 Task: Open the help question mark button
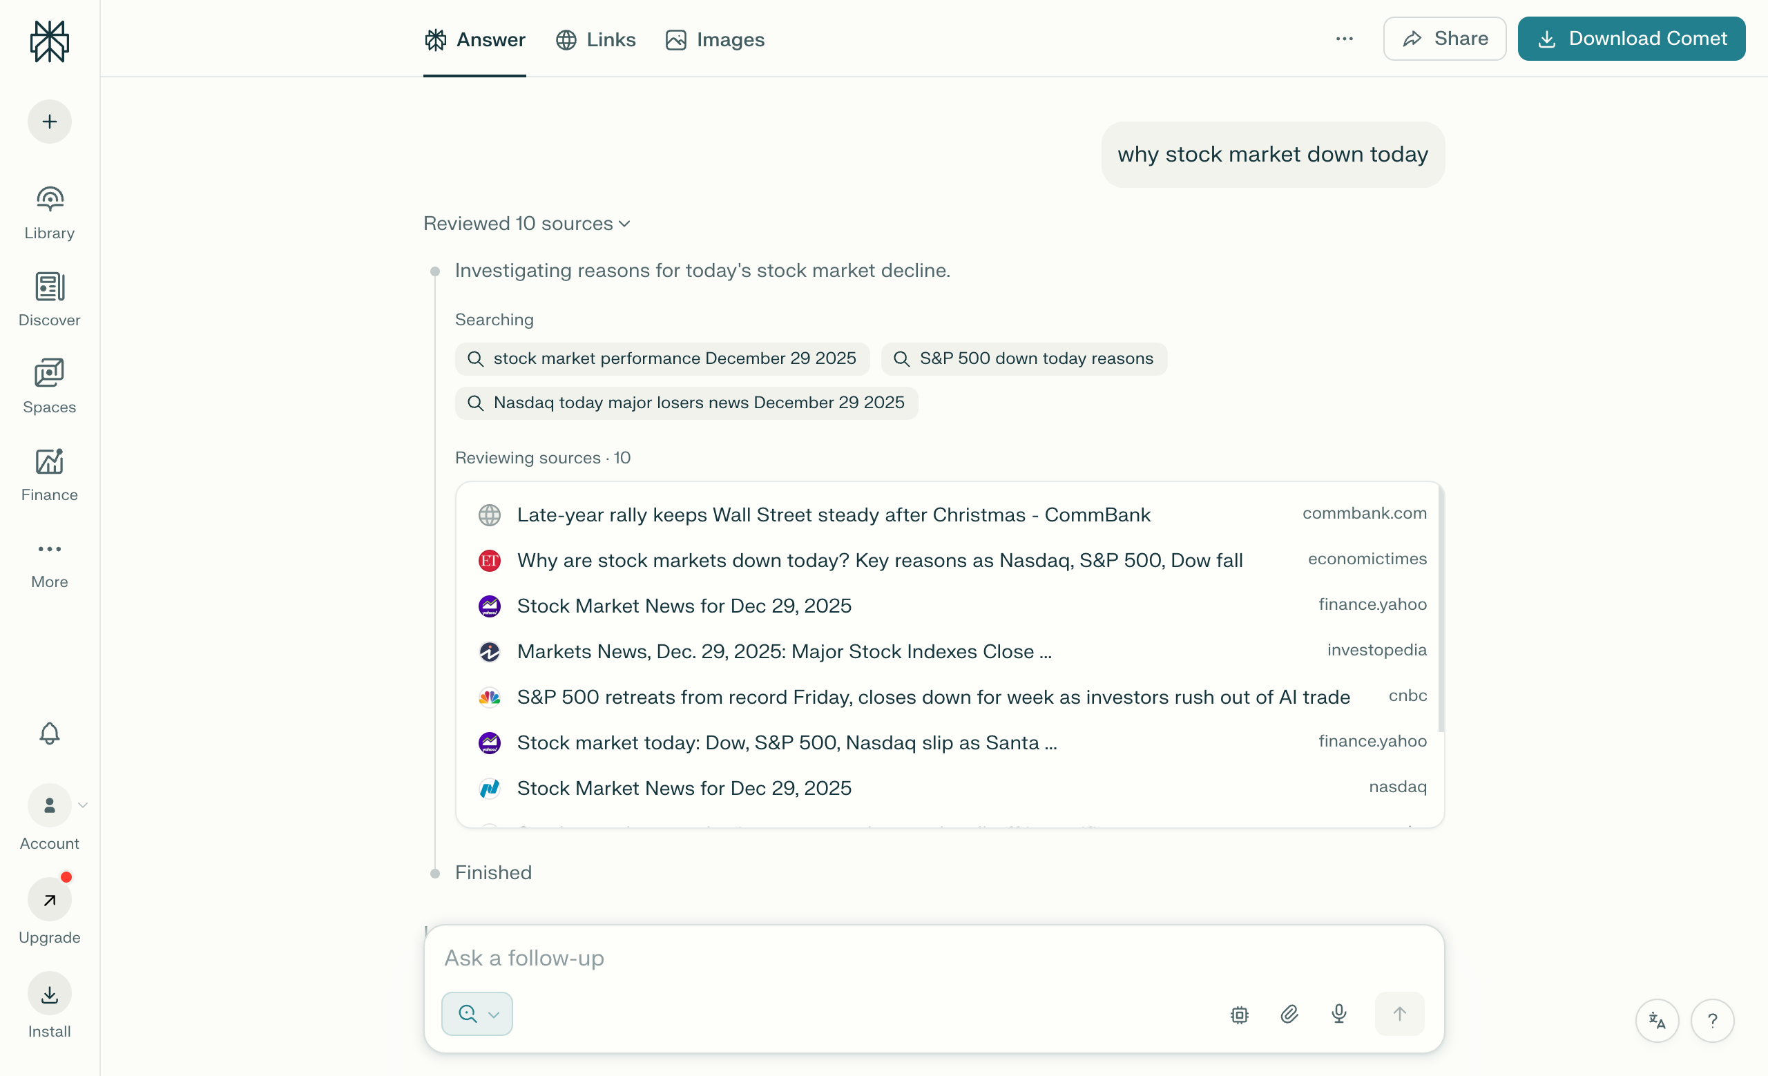click(1712, 1020)
